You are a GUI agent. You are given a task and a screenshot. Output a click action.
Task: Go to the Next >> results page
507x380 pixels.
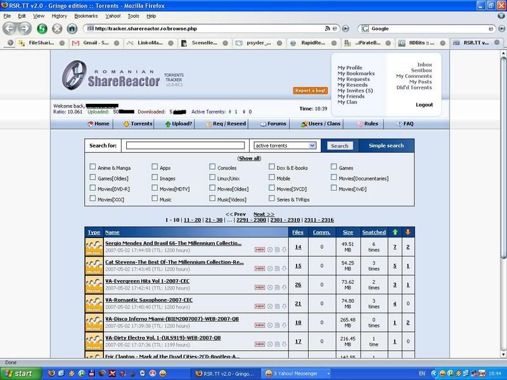[264, 214]
